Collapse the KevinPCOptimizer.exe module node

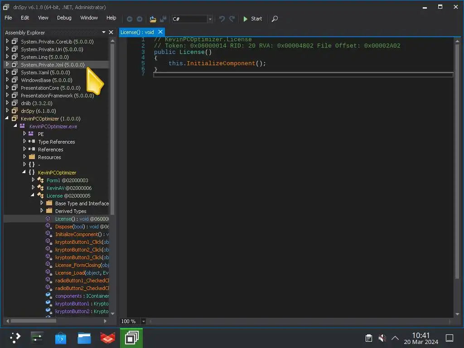15,126
